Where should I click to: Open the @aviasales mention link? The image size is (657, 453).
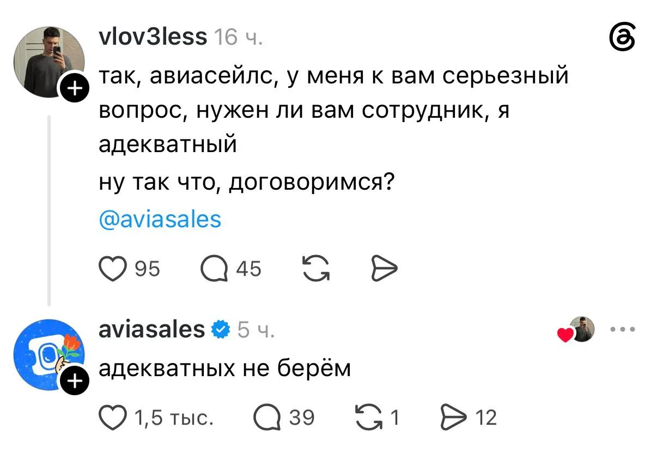pos(160,219)
